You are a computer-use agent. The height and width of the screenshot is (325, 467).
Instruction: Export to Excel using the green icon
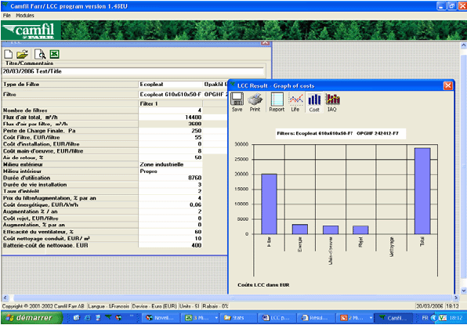[55, 54]
